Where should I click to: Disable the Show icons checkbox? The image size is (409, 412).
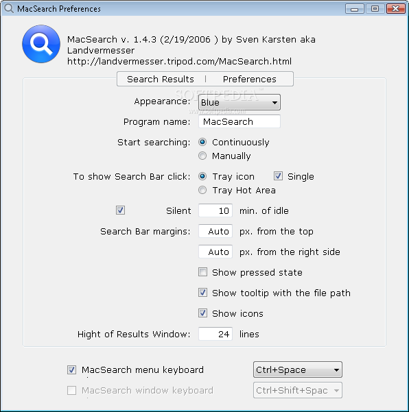[x=203, y=313]
